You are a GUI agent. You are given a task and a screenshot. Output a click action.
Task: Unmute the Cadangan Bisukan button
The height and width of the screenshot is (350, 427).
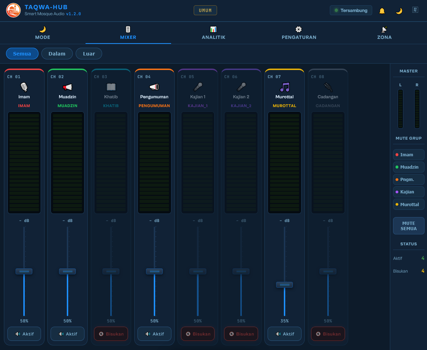point(328,334)
